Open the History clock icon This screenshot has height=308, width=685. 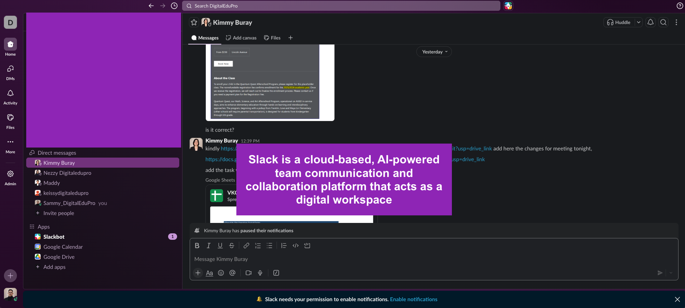point(174,6)
